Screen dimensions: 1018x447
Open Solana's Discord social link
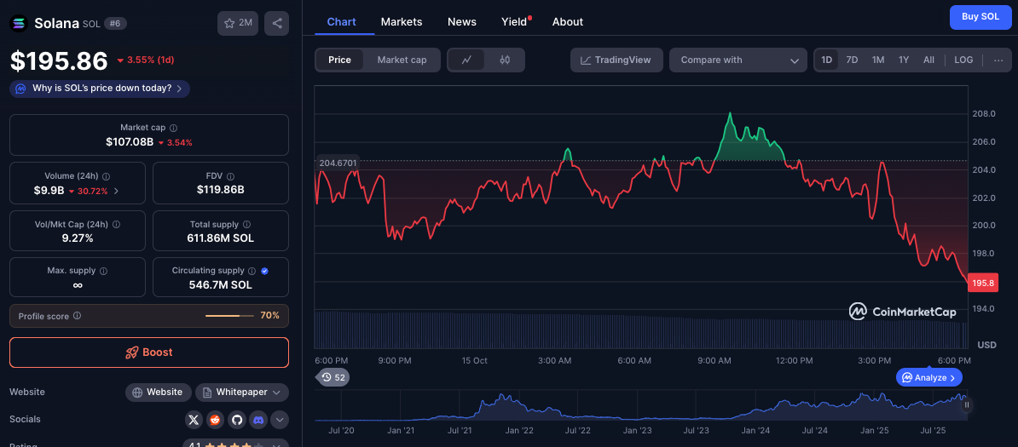(257, 419)
